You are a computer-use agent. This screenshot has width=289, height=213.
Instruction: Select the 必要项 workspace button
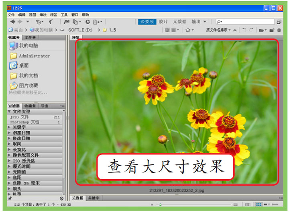pos(147,22)
